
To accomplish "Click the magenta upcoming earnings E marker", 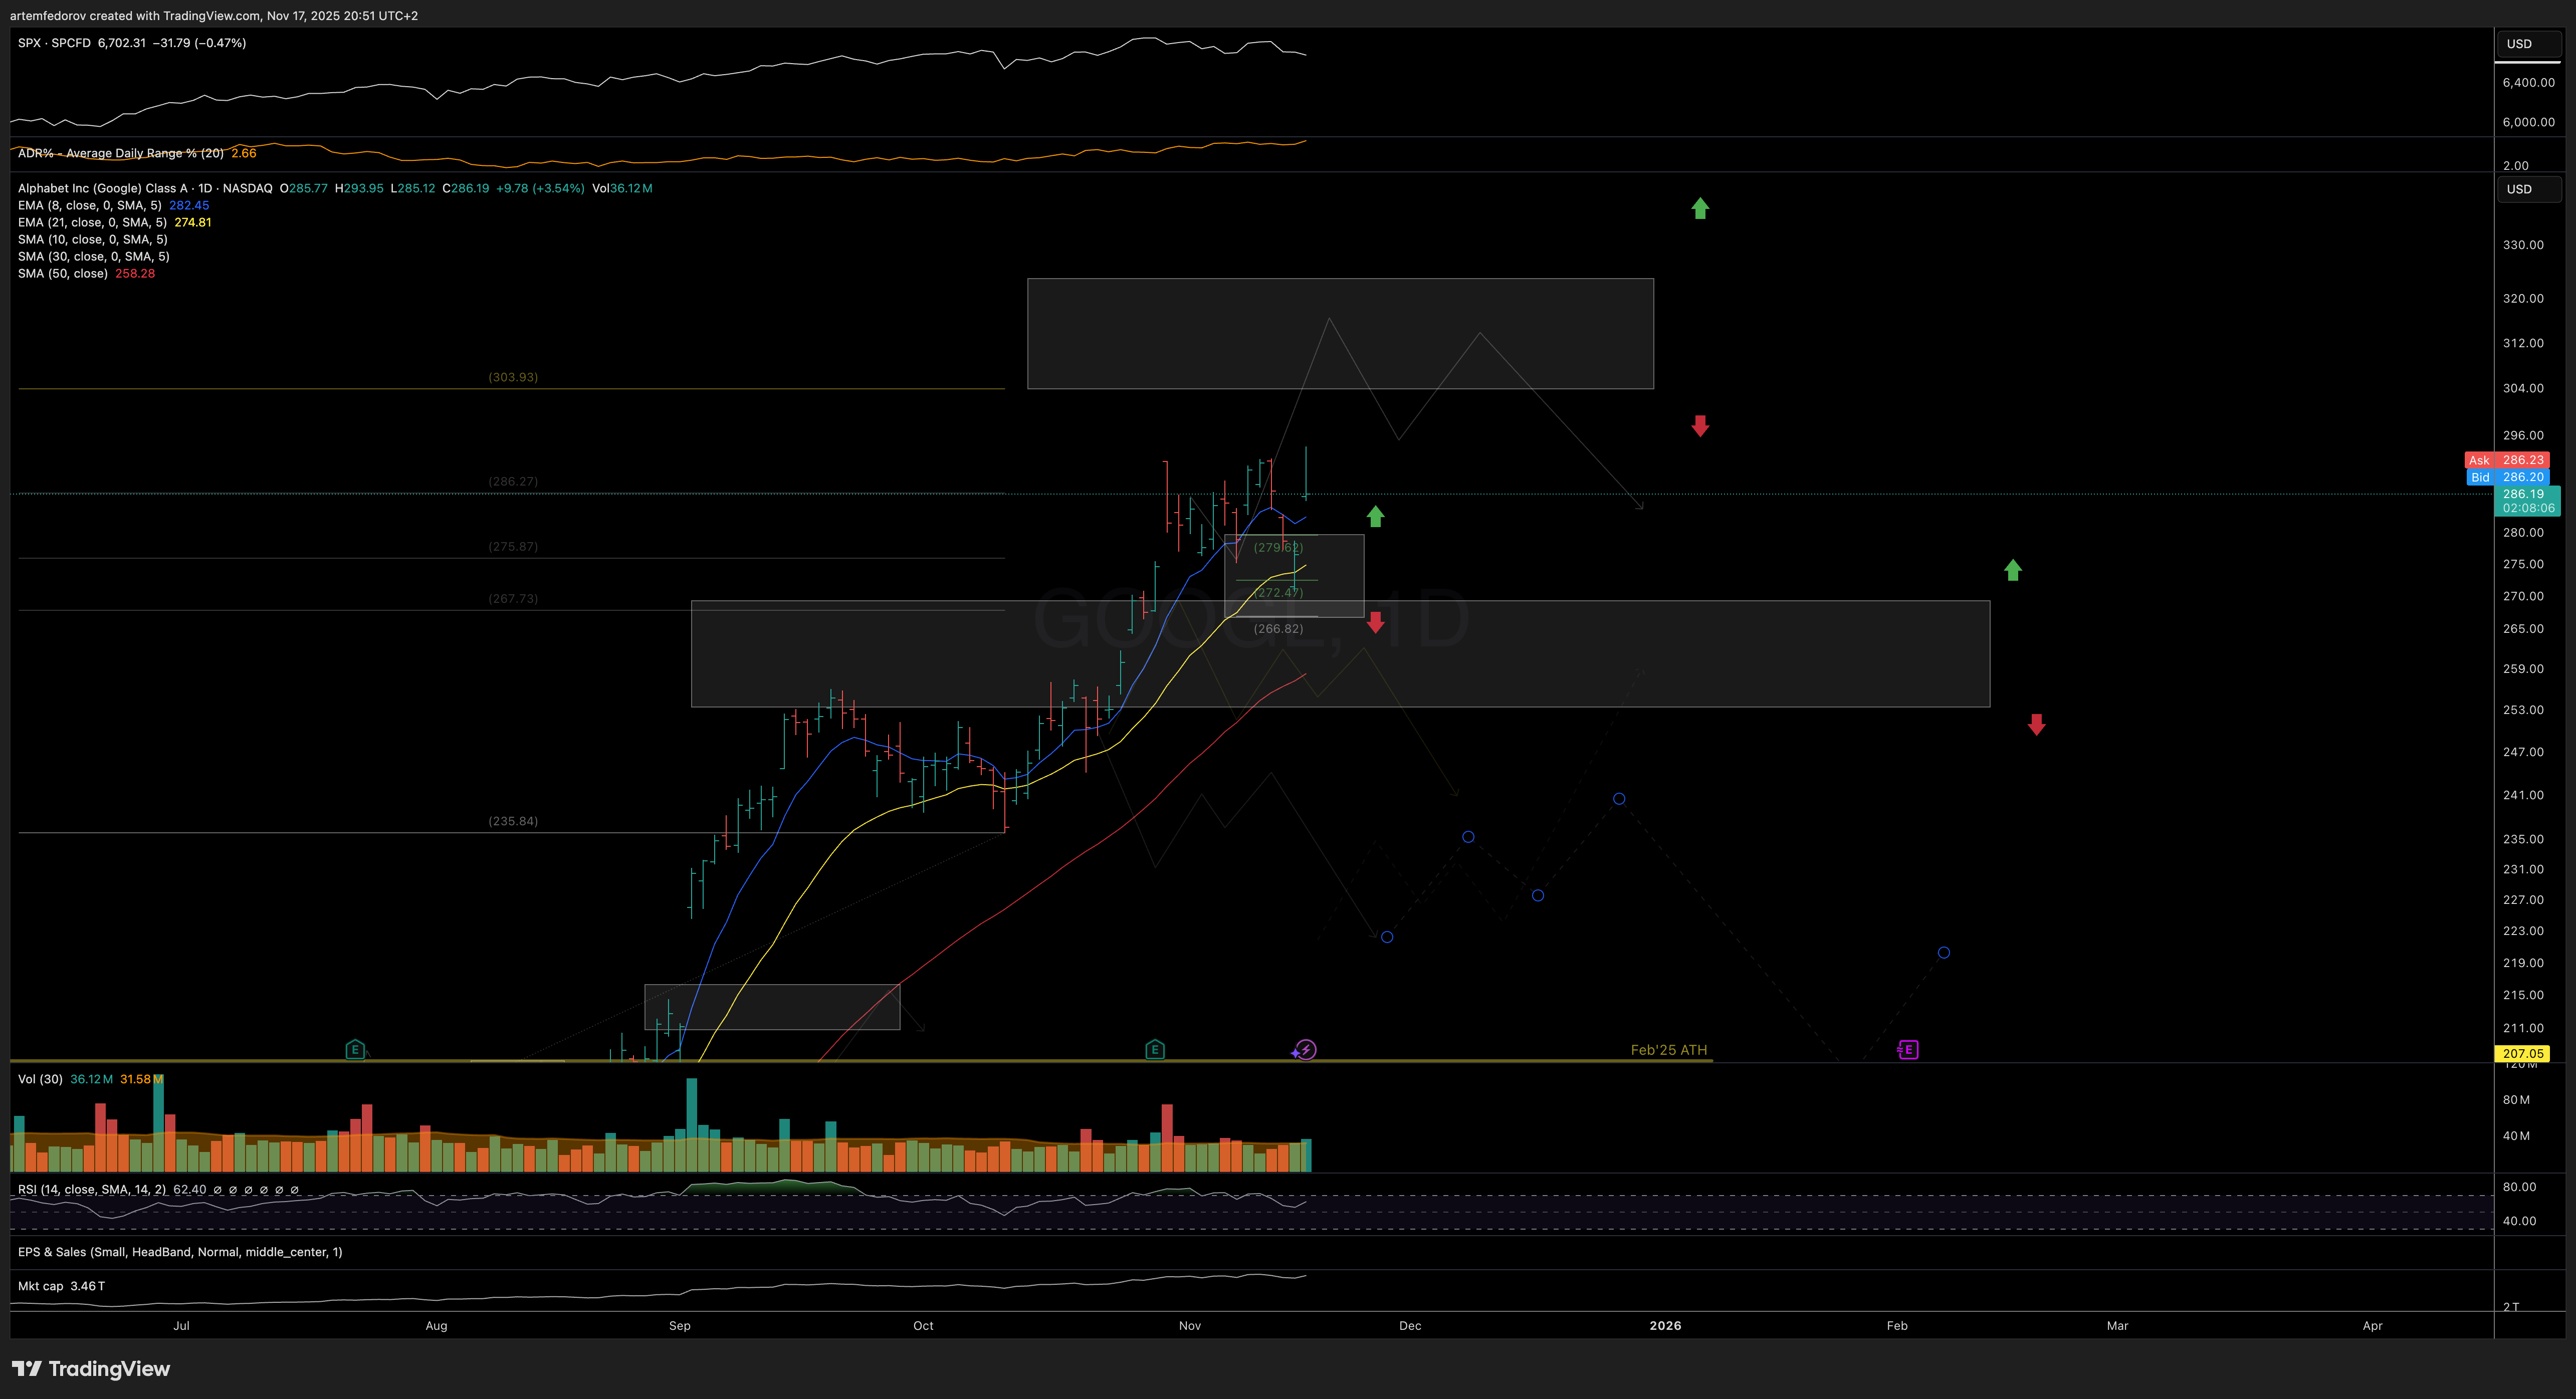I will pyautogui.click(x=1908, y=1049).
